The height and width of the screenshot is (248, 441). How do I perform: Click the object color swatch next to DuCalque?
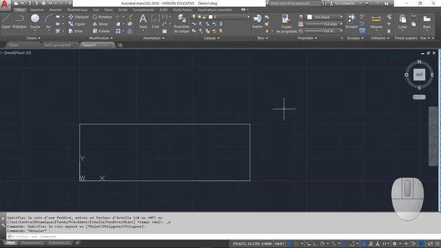tap(309, 17)
